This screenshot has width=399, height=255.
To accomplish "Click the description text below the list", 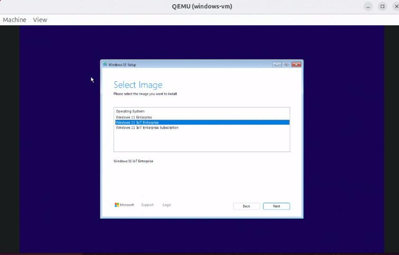I will (133, 161).
